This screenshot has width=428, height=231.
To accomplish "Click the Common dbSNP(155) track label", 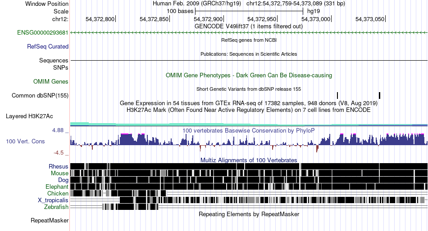I will tap(40, 96).
